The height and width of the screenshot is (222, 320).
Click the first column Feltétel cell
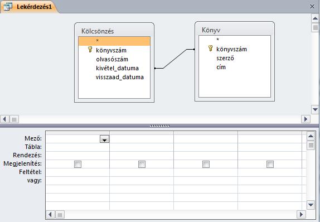coord(77,172)
